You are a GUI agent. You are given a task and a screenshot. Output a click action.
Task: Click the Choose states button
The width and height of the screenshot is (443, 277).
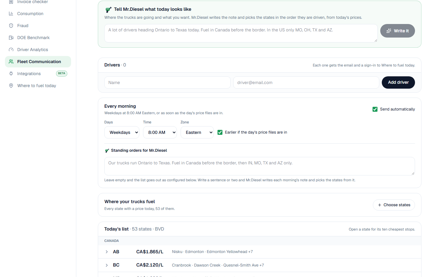pos(394,205)
